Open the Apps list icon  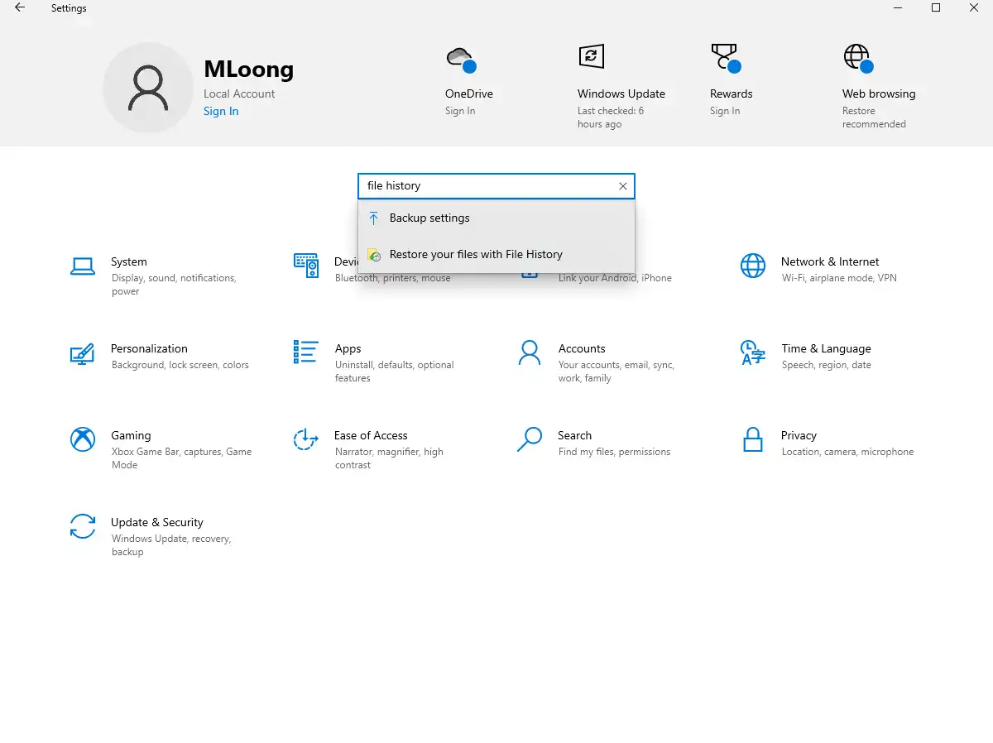[306, 352]
